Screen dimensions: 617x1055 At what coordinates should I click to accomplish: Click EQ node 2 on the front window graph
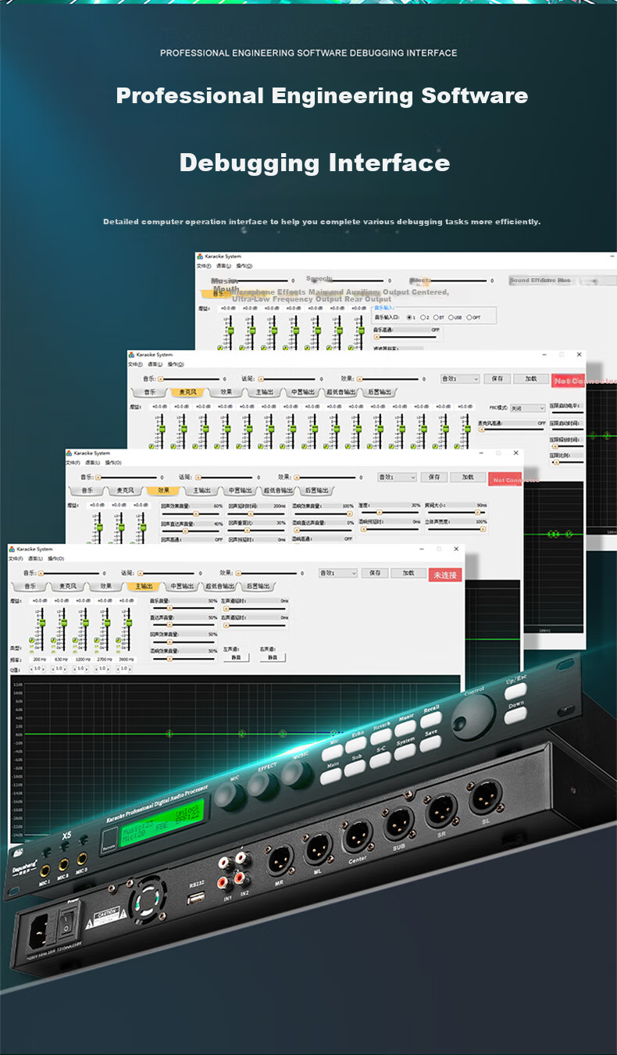click(x=241, y=733)
